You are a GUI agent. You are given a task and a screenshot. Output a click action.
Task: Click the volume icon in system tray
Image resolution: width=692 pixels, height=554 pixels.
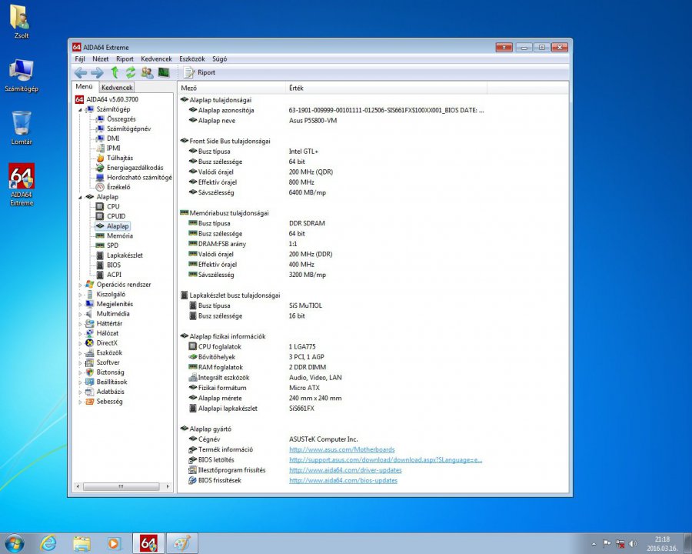[x=633, y=543]
